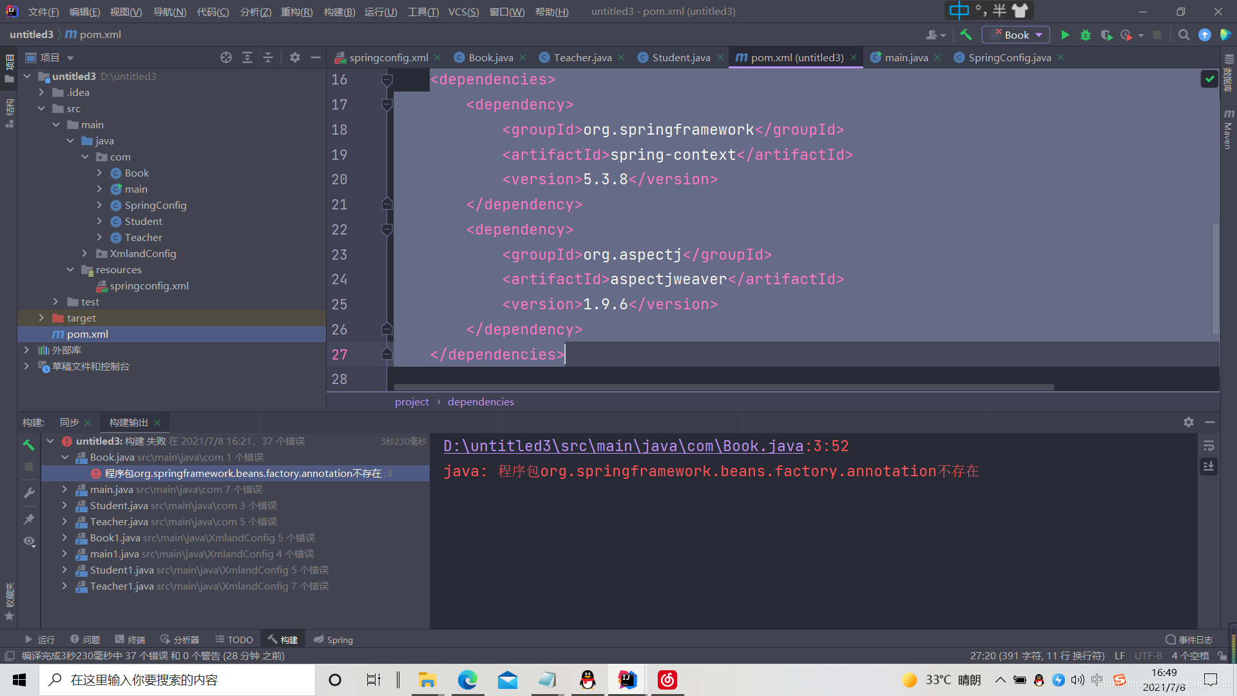Start debugging using the bug icon
The image size is (1237, 696).
click(1086, 35)
